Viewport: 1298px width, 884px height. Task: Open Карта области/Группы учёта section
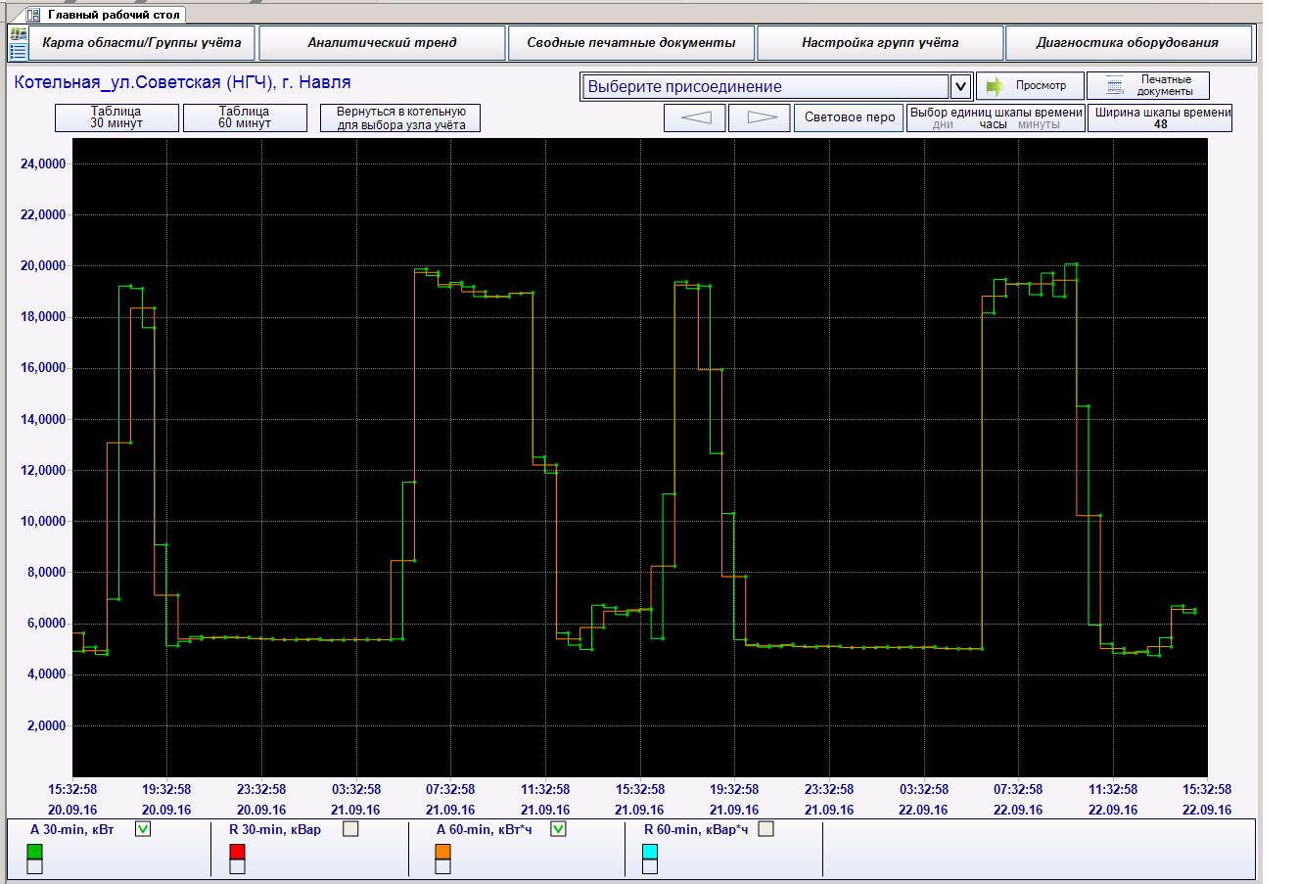[142, 43]
